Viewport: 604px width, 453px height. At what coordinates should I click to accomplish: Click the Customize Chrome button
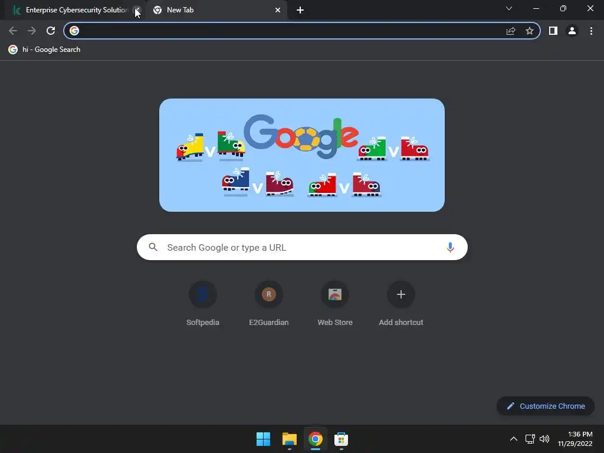[546, 406]
